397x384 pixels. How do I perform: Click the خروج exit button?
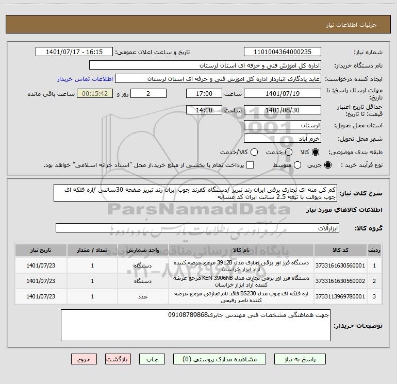pyautogui.click(x=84, y=359)
